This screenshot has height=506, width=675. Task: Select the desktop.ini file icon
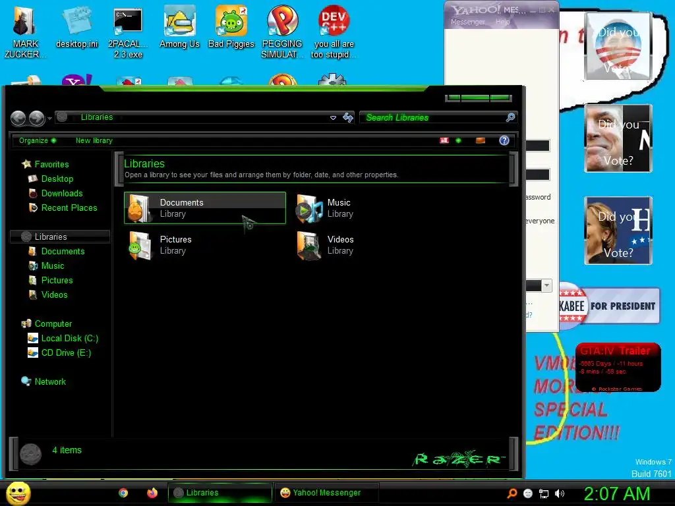coord(76,28)
